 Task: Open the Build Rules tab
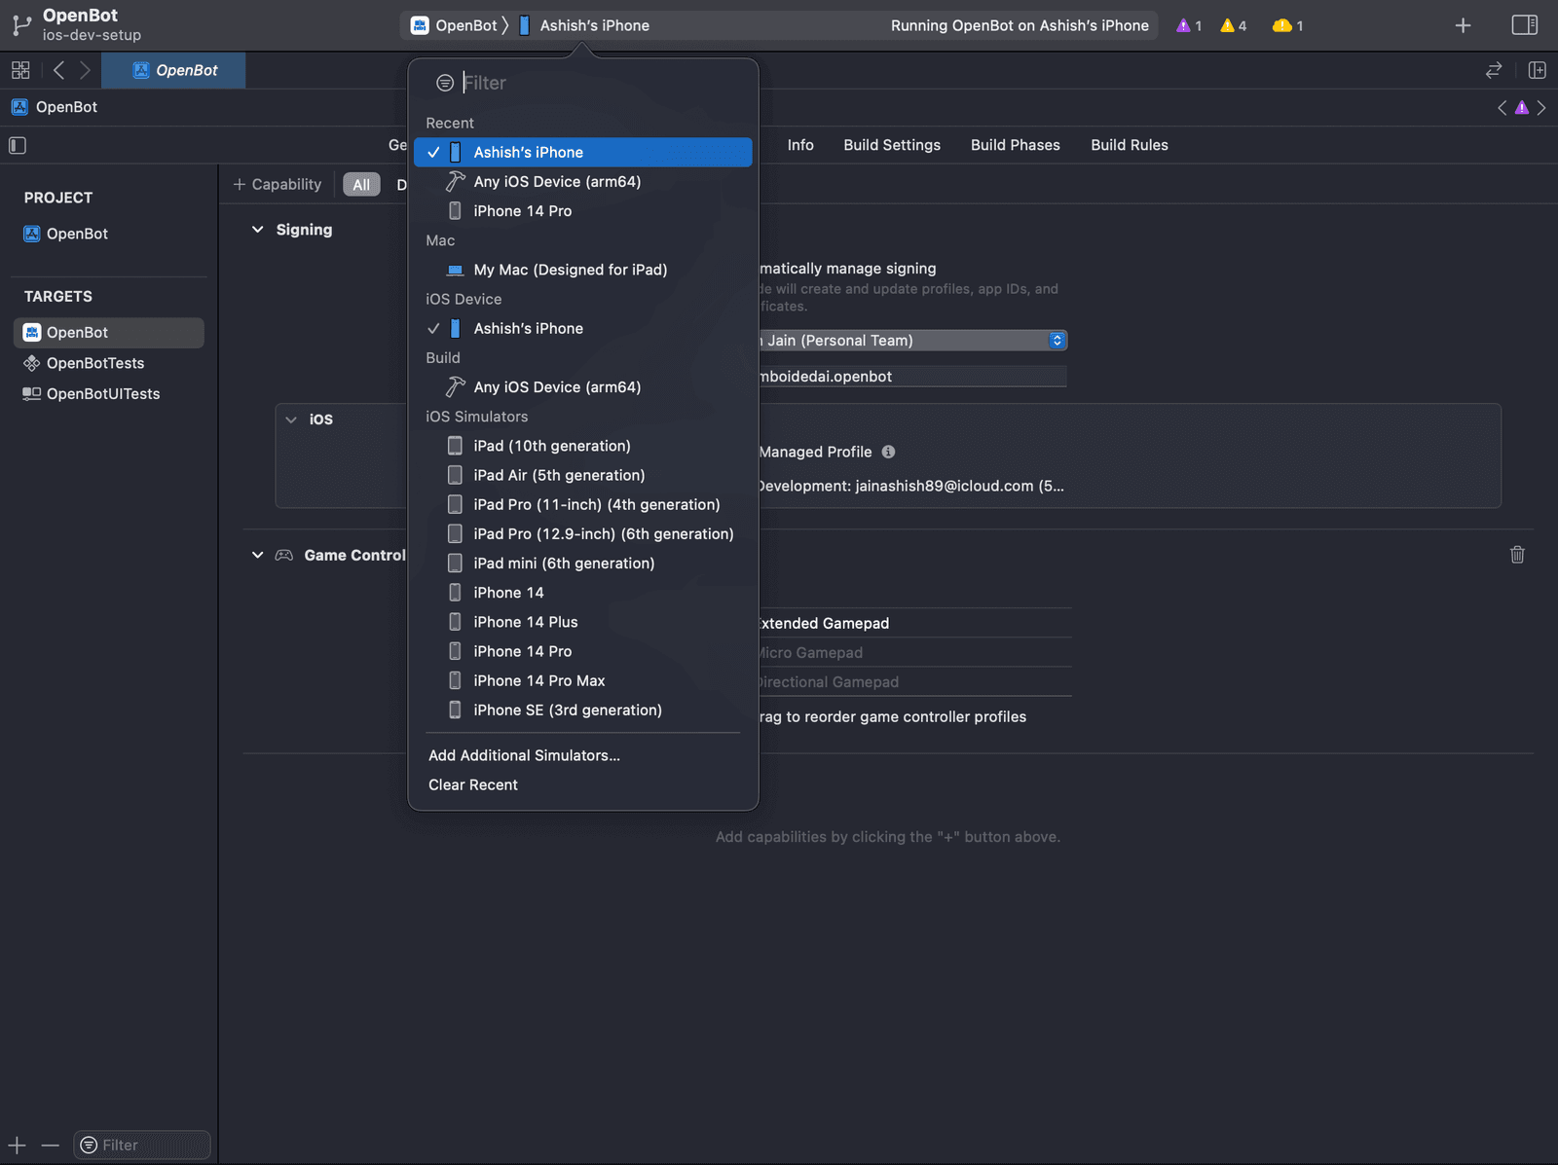(x=1130, y=145)
